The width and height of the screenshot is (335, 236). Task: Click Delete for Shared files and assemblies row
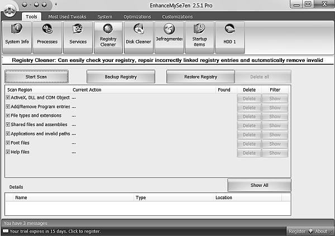point(249,126)
